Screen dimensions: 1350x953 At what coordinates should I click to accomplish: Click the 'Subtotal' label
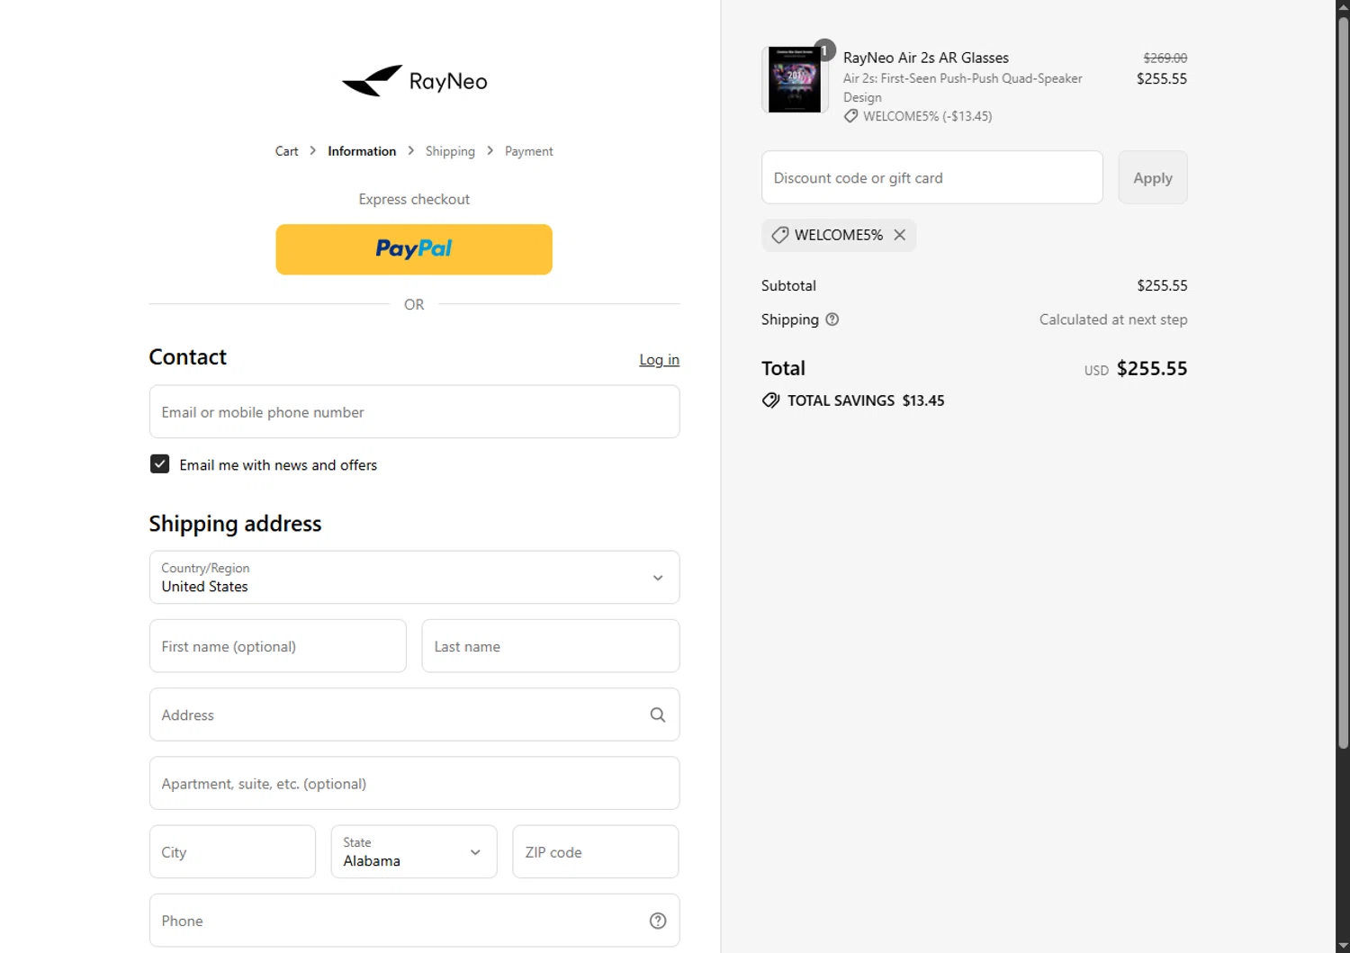788,285
